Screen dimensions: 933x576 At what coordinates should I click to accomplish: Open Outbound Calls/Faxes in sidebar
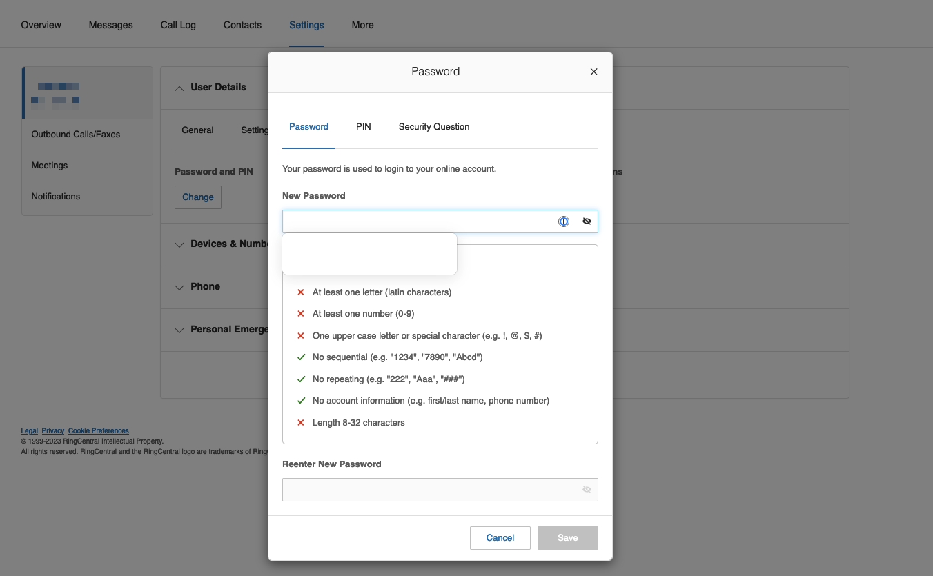pyautogui.click(x=76, y=135)
